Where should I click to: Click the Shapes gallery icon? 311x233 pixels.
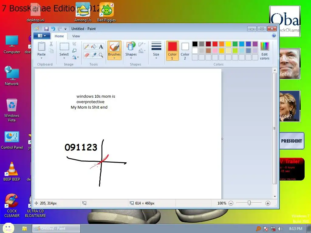tap(131, 46)
